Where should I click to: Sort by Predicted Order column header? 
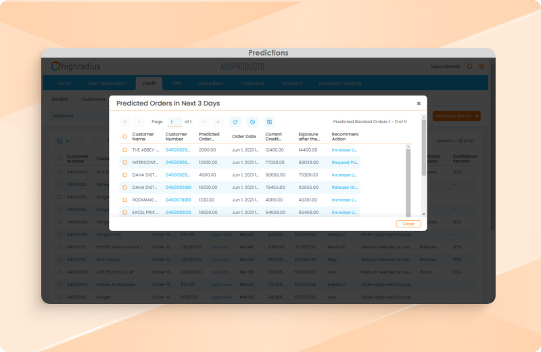(x=209, y=137)
